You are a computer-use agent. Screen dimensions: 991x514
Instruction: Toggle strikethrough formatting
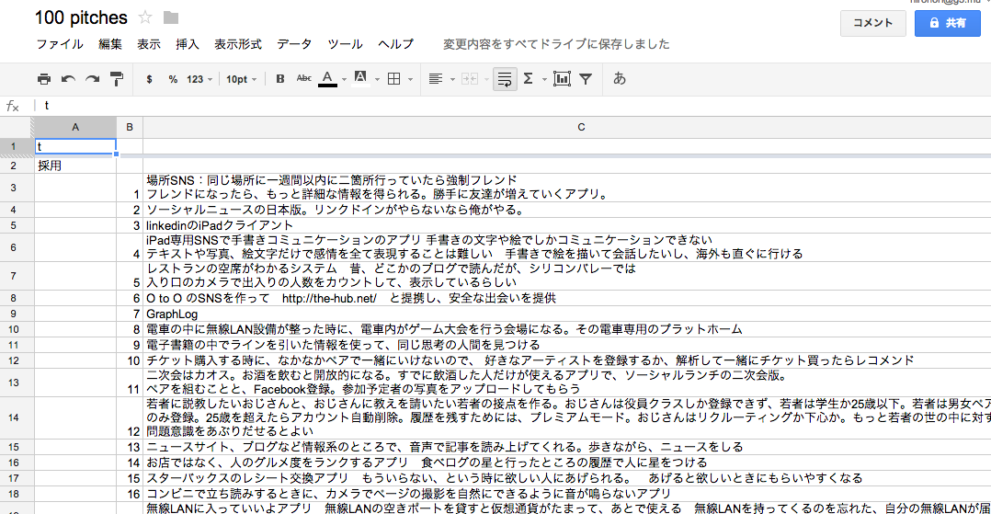[304, 78]
